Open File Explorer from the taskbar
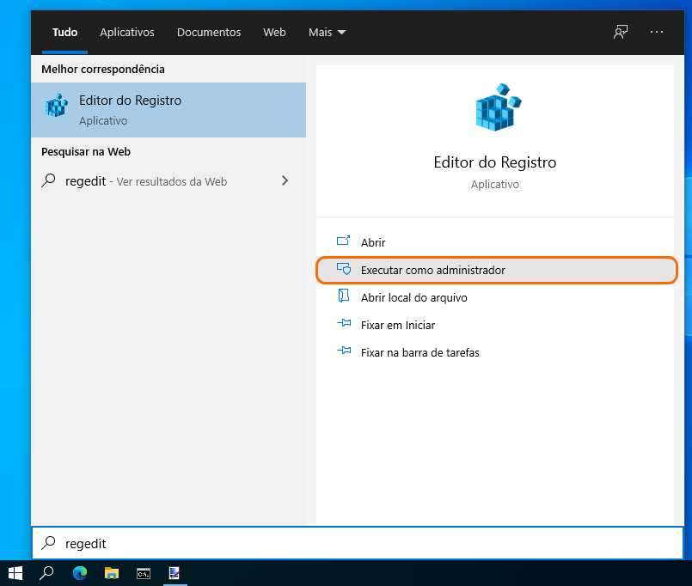This screenshot has width=692, height=586. [x=112, y=573]
